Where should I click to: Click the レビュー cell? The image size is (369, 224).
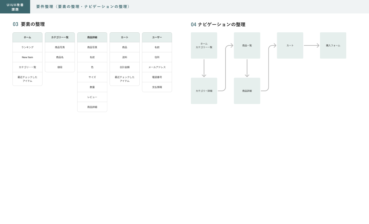[x=92, y=97]
